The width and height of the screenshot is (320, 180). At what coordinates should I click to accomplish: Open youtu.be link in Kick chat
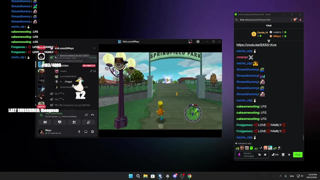pyautogui.click(x=256, y=45)
